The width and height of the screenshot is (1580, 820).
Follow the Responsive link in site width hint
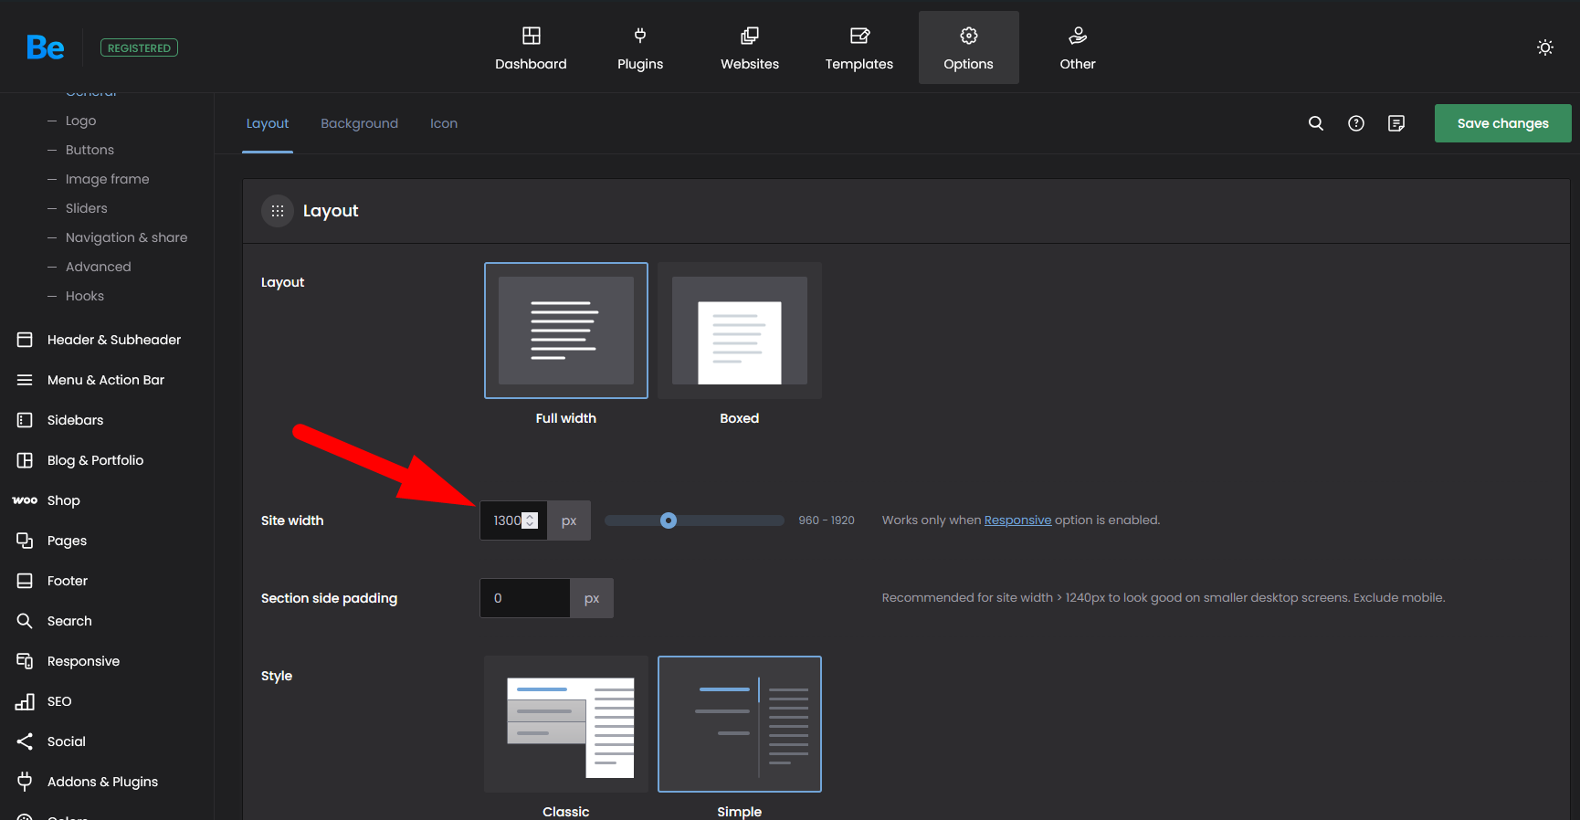(1017, 520)
